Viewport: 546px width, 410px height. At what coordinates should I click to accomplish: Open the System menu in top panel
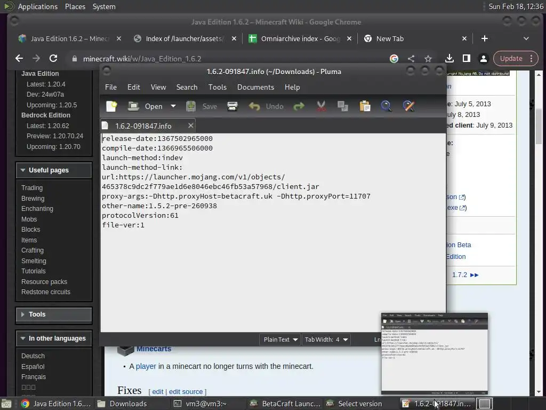tap(104, 6)
